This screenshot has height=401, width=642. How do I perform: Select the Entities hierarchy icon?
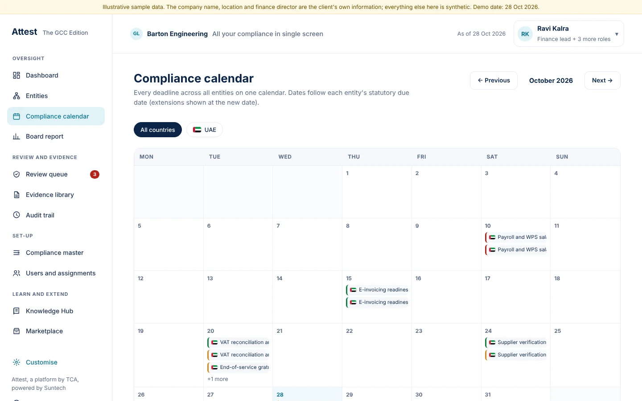[16, 96]
